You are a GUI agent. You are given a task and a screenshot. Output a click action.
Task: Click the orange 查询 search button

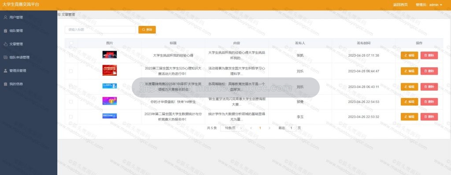147,29
